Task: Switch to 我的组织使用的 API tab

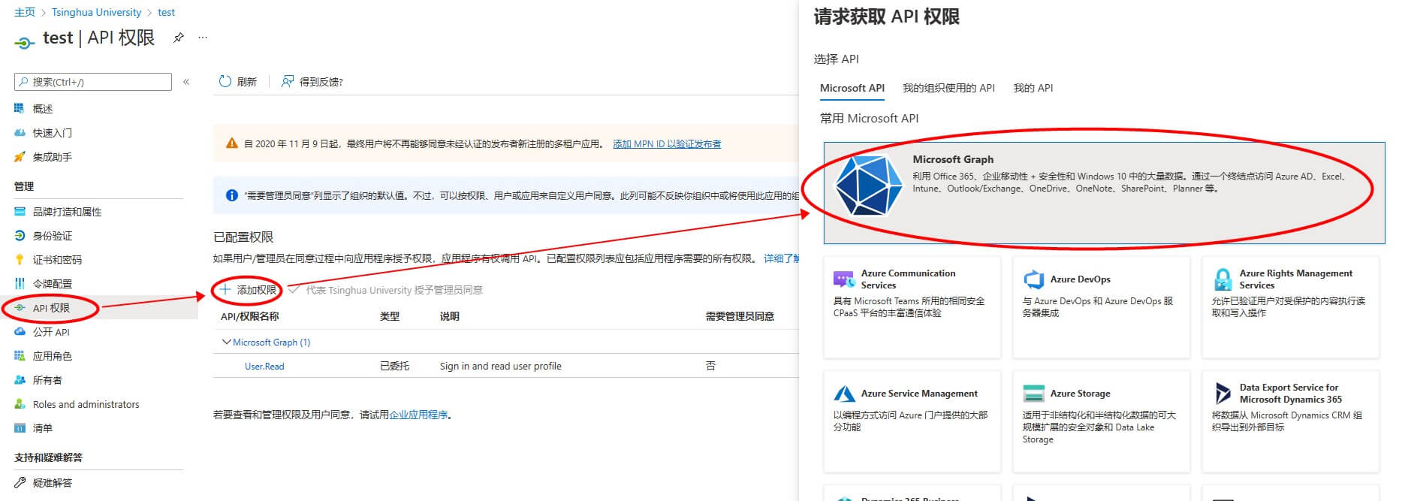Action: click(948, 88)
